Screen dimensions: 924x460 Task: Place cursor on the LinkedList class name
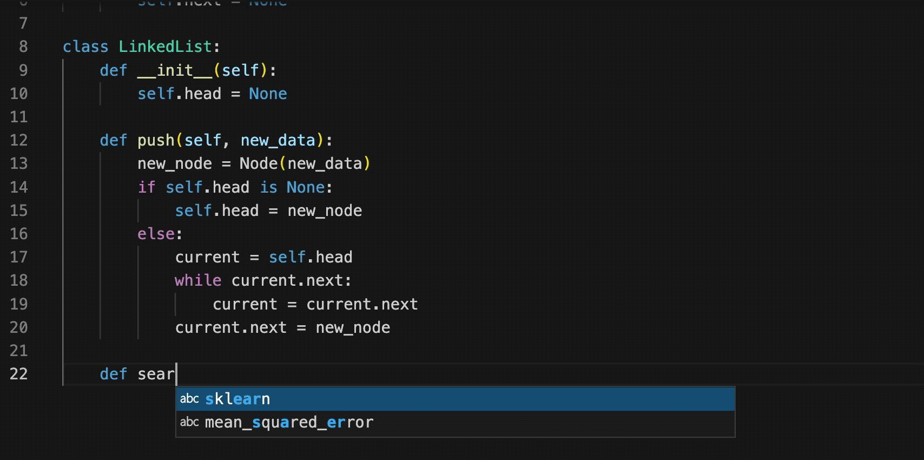[x=165, y=47]
